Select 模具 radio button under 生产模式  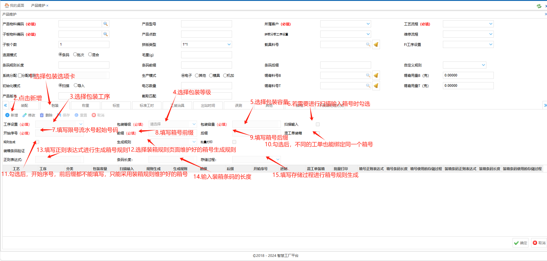(211, 75)
